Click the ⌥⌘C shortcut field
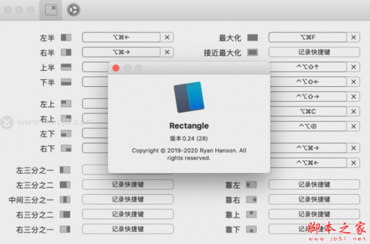 coord(308,112)
